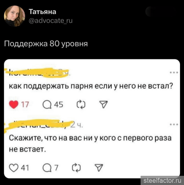Image resolution: width=184 pixels, height=185 pixels.
Task: Share the first post via paper plane icon
Action: coord(103,104)
